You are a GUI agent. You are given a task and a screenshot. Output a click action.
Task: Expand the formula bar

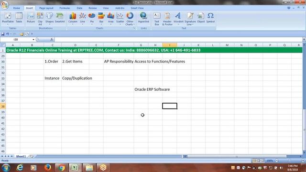click(304, 40)
